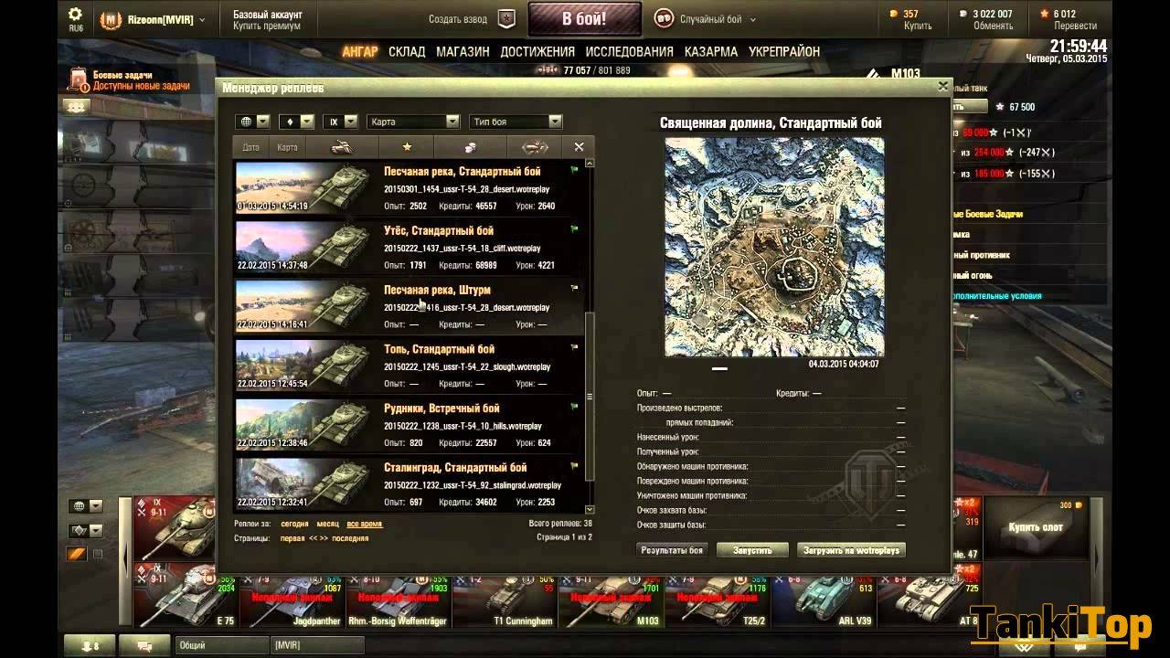1170x658 pixels.
Task: Click the replay list scrollbar thumb
Action: pyautogui.click(x=590, y=396)
